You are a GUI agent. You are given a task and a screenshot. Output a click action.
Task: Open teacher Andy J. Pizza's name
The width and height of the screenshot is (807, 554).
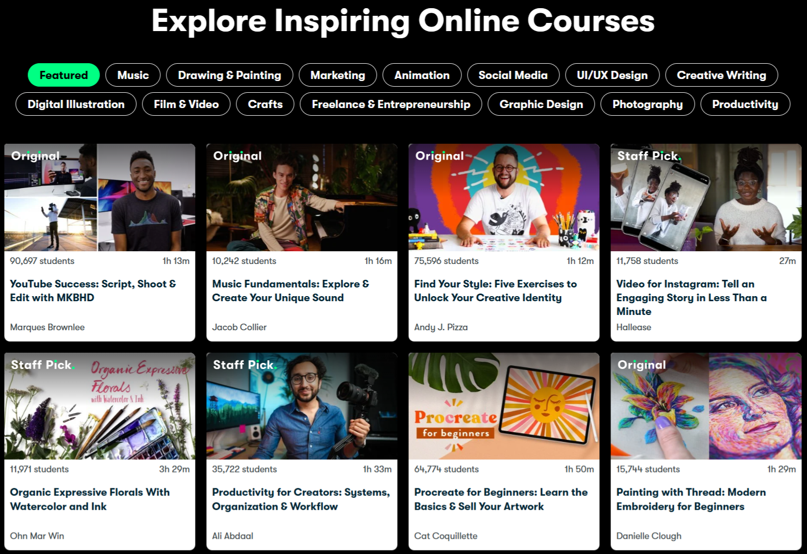click(x=441, y=327)
